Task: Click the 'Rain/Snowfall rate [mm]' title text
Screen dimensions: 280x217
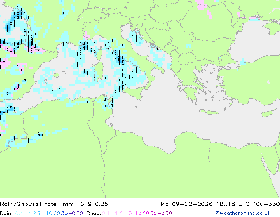Action: click(x=38, y=204)
